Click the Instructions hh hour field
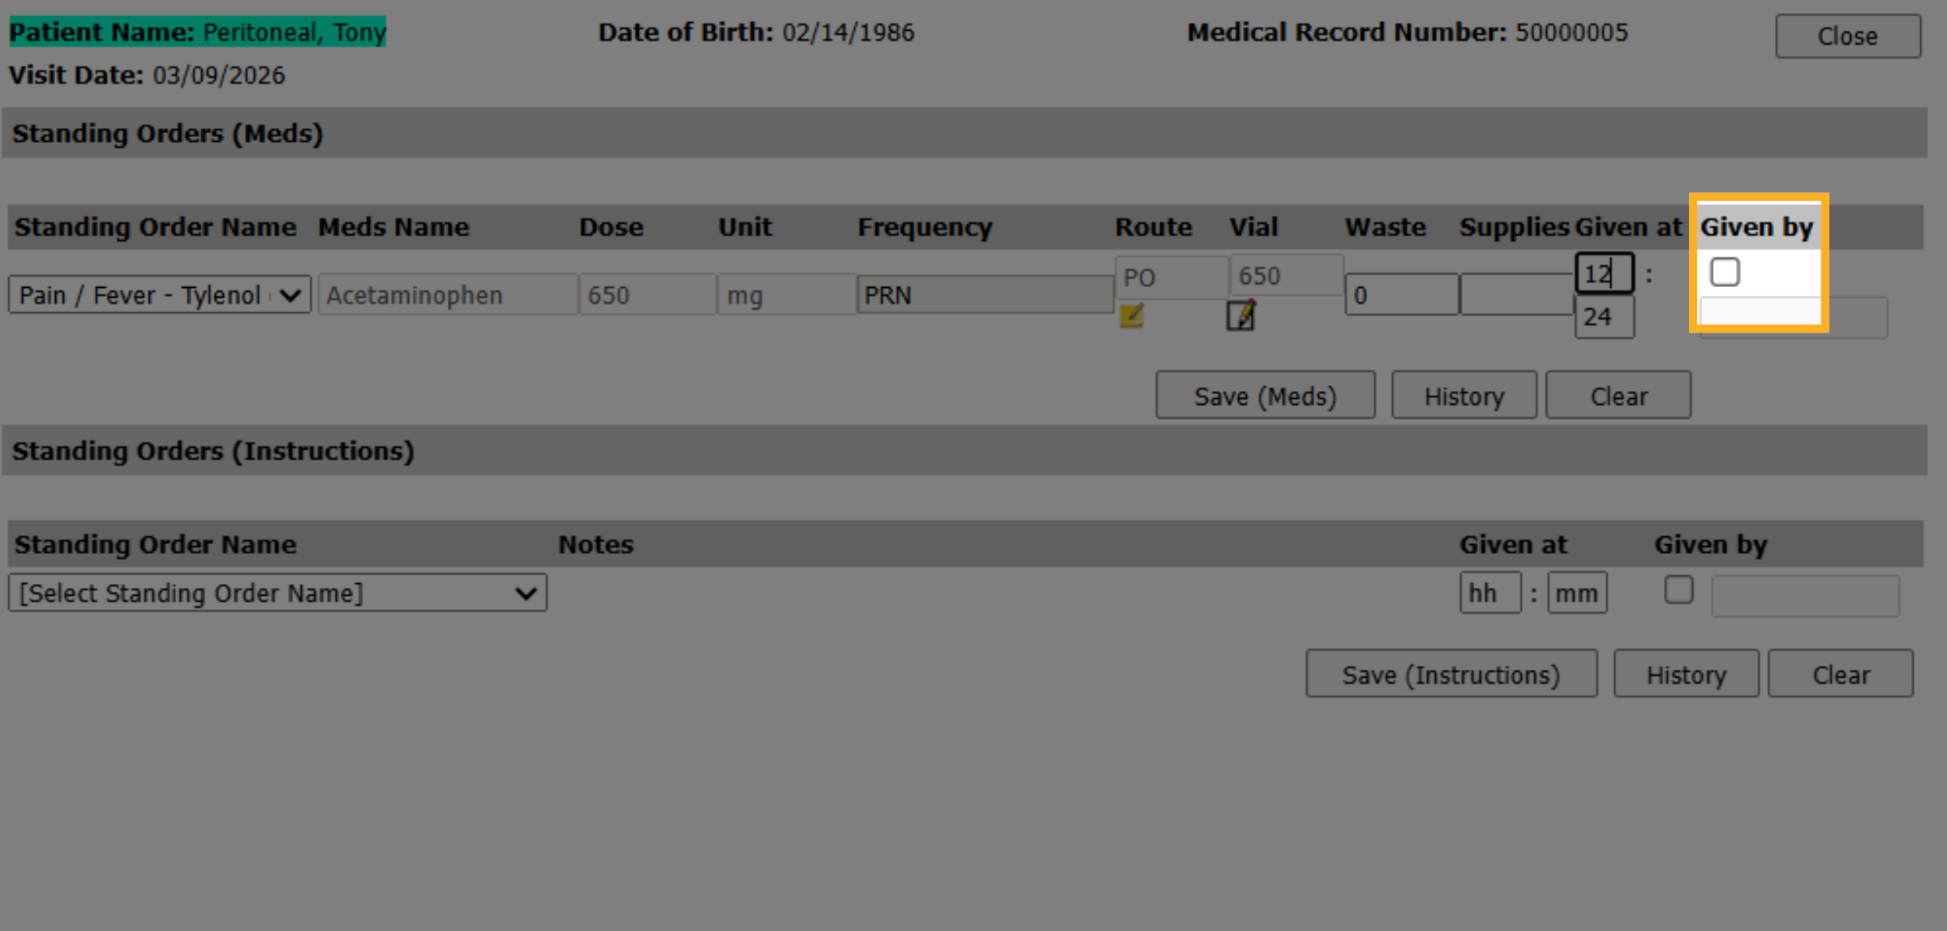The width and height of the screenshot is (1947, 931). [1490, 593]
